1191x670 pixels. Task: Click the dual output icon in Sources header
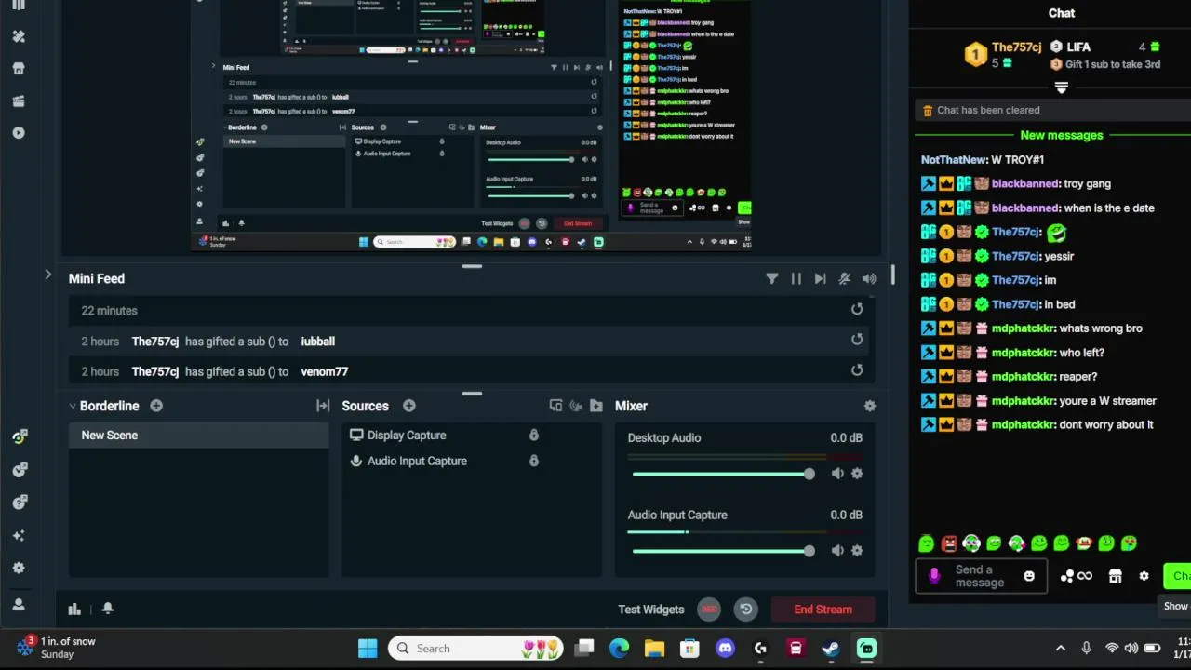pos(556,406)
